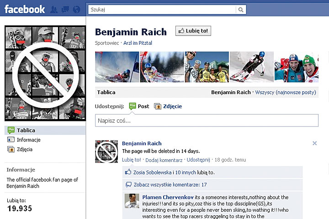The image size is (329, 219).
Task: Click 'The page will be deleted' text
Action: (x=161, y=151)
